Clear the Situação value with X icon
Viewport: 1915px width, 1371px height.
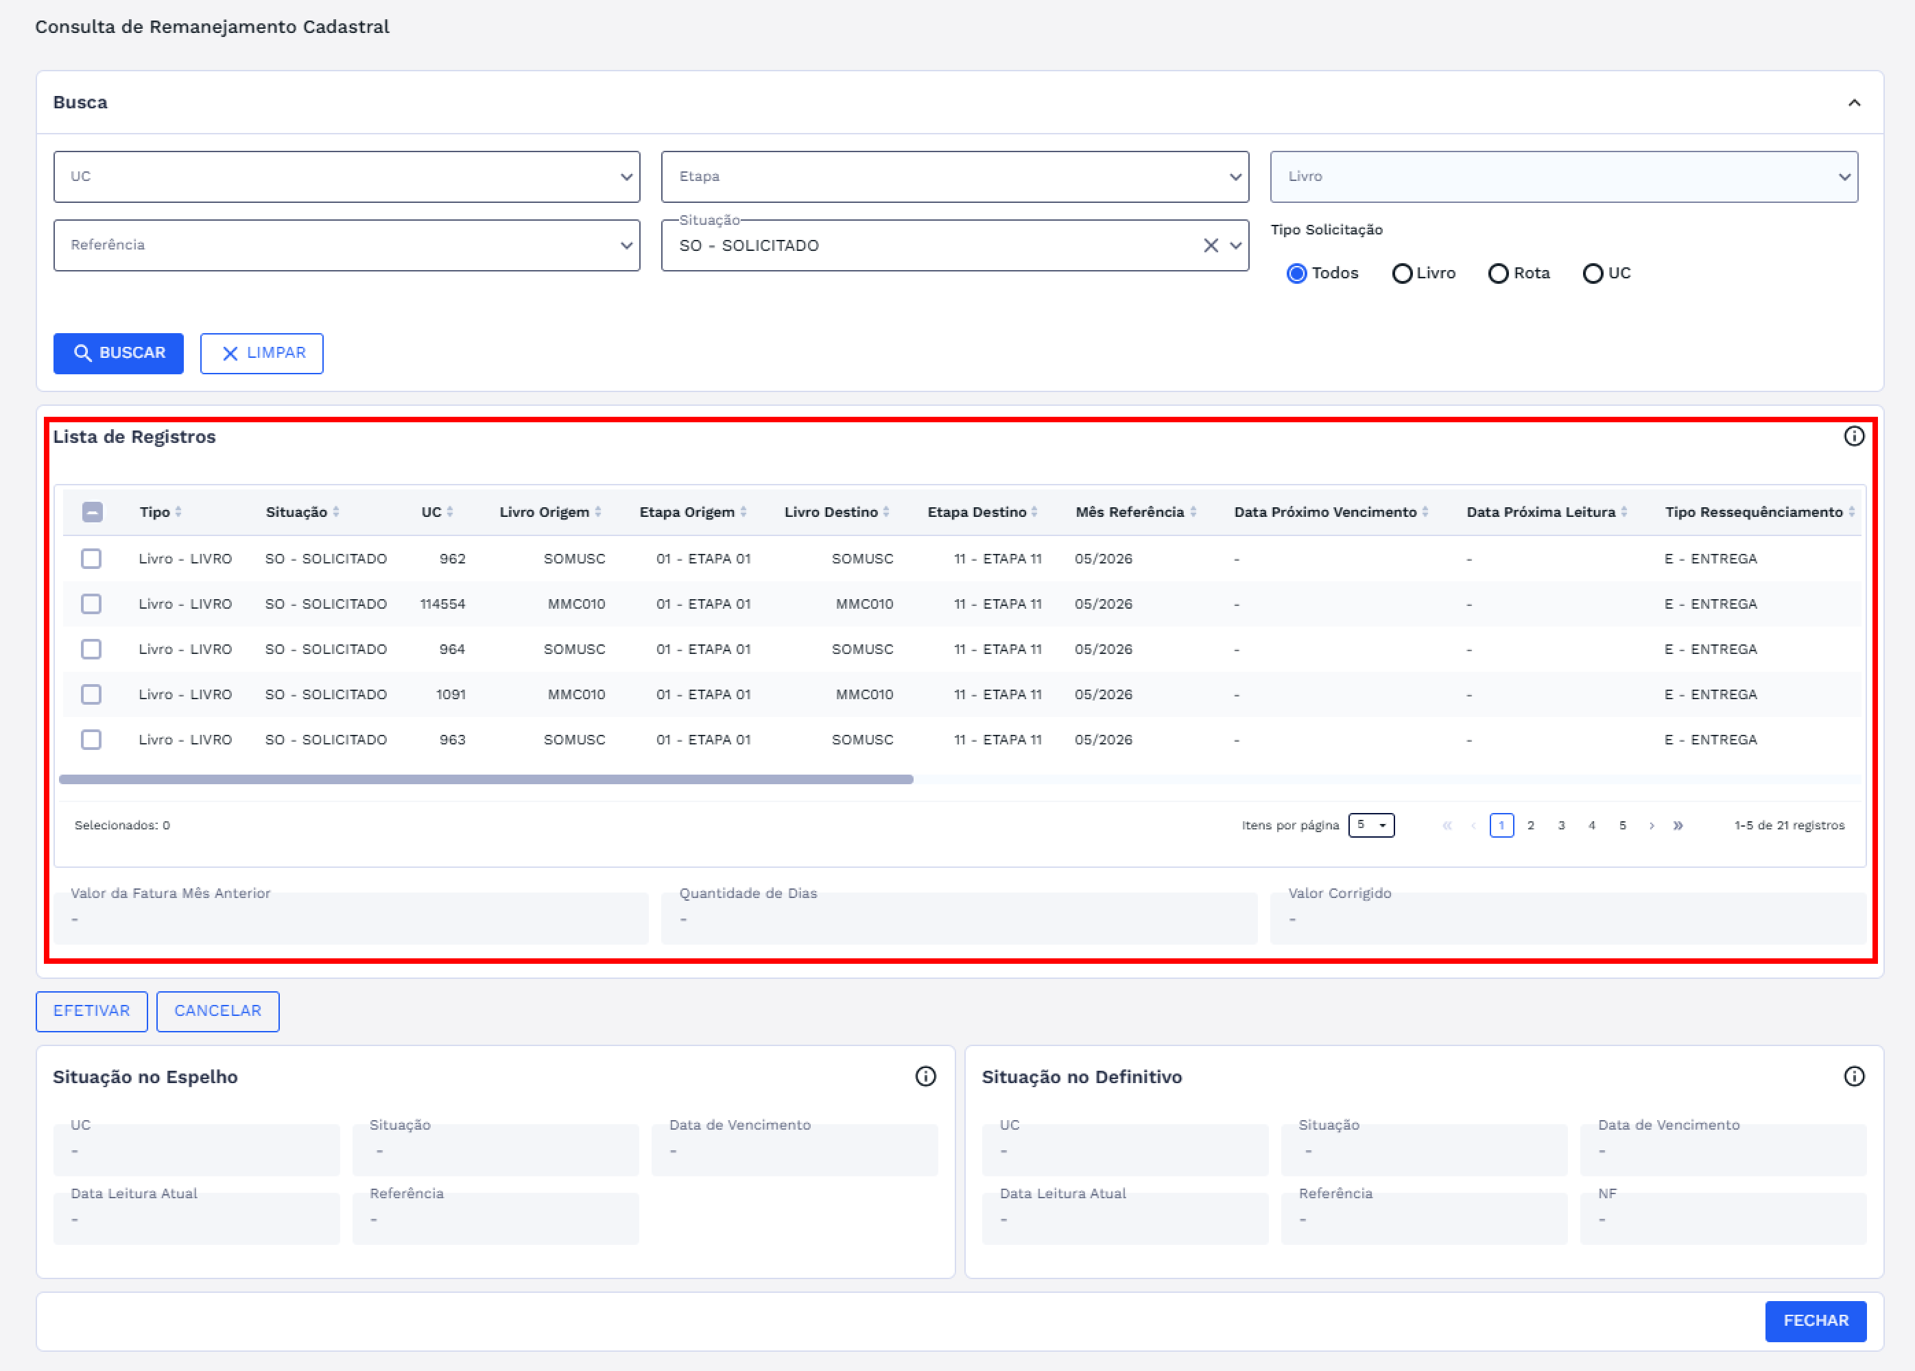(1210, 245)
